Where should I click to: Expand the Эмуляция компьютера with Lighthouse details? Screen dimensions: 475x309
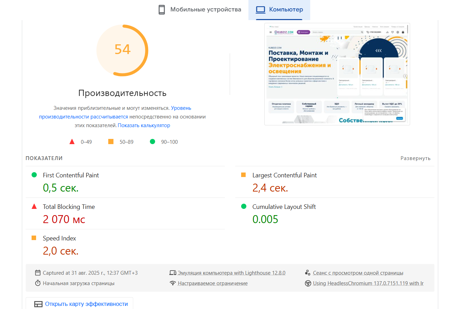click(x=231, y=273)
